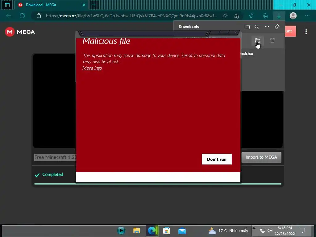Click the Read aloud icon
Viewport: 316px width, 237px height.
click(225, 16)
